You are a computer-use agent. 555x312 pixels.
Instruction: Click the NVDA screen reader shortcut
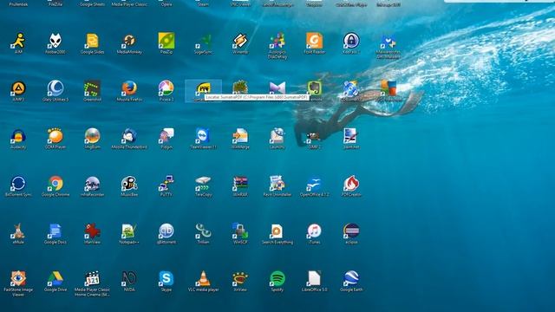(129, 279)
